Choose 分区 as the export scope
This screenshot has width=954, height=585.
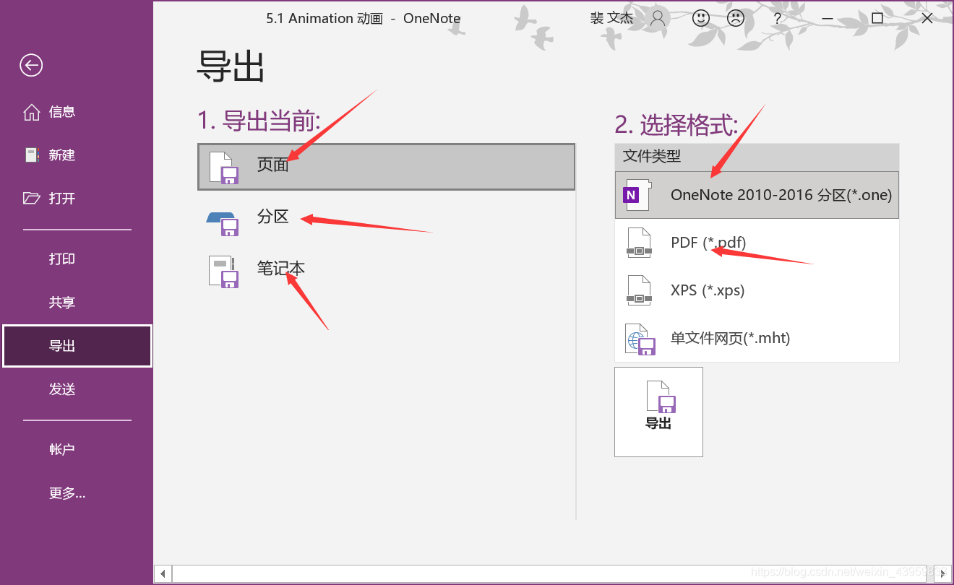tap(386, 218)
